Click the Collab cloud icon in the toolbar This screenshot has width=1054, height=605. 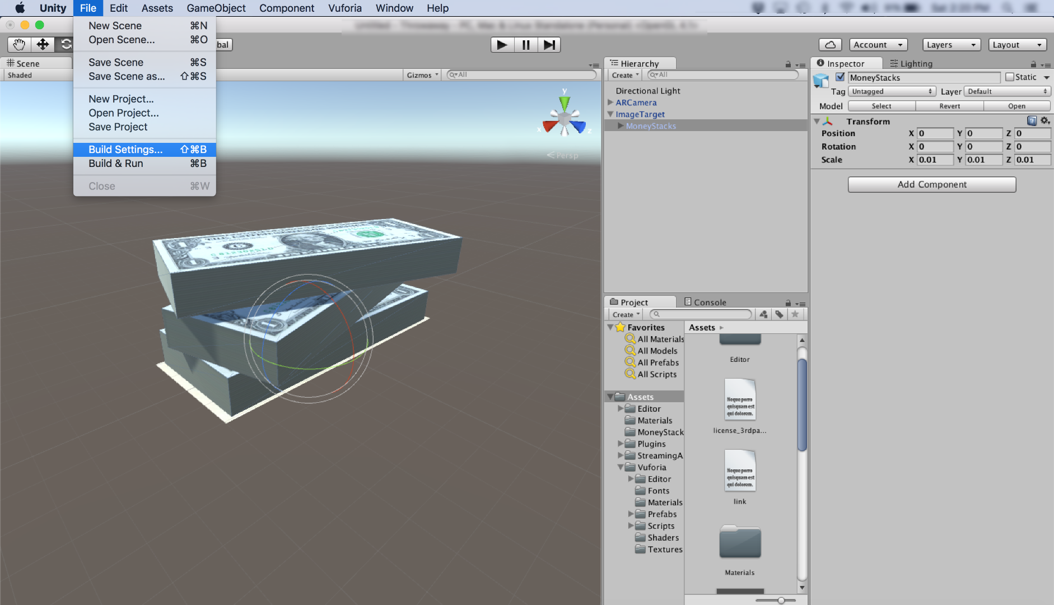coord(831,44)
